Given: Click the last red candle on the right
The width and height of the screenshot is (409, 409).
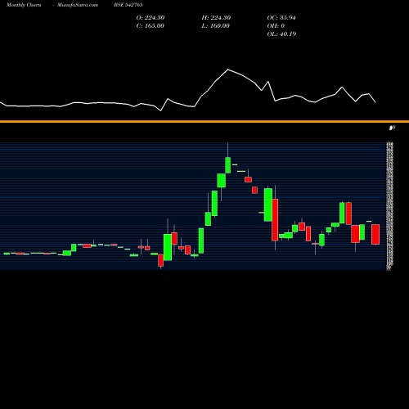Looking at the screenshot, I should pyautogui.click(x=375, y=235).
